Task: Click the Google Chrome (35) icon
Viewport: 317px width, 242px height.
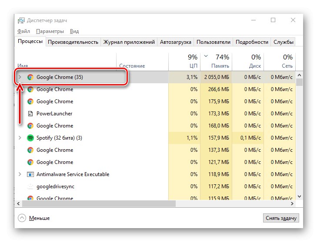Action: (30, 77)
